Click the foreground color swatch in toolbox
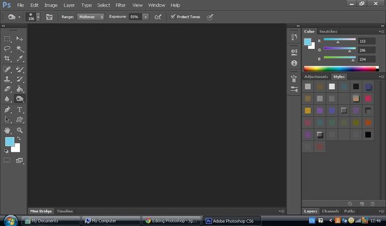This screenshot has width=386, height=226. pos(10,142)
